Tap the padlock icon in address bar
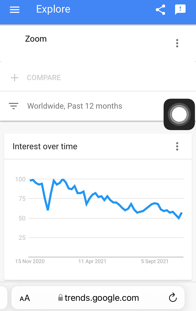The width and height of the screenshot is (196, 311). 60,298
